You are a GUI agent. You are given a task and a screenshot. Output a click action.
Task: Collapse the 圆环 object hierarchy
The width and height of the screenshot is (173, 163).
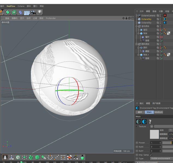[x=138, y=48]
